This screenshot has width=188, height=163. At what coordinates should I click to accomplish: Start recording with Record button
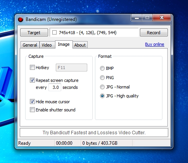tap(154, 33)
